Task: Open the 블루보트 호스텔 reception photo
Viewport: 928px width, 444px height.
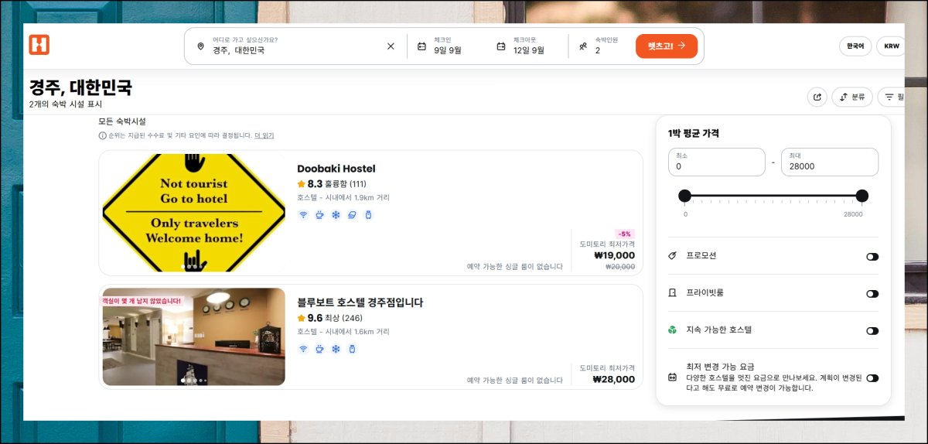Action: click(194, 336)
